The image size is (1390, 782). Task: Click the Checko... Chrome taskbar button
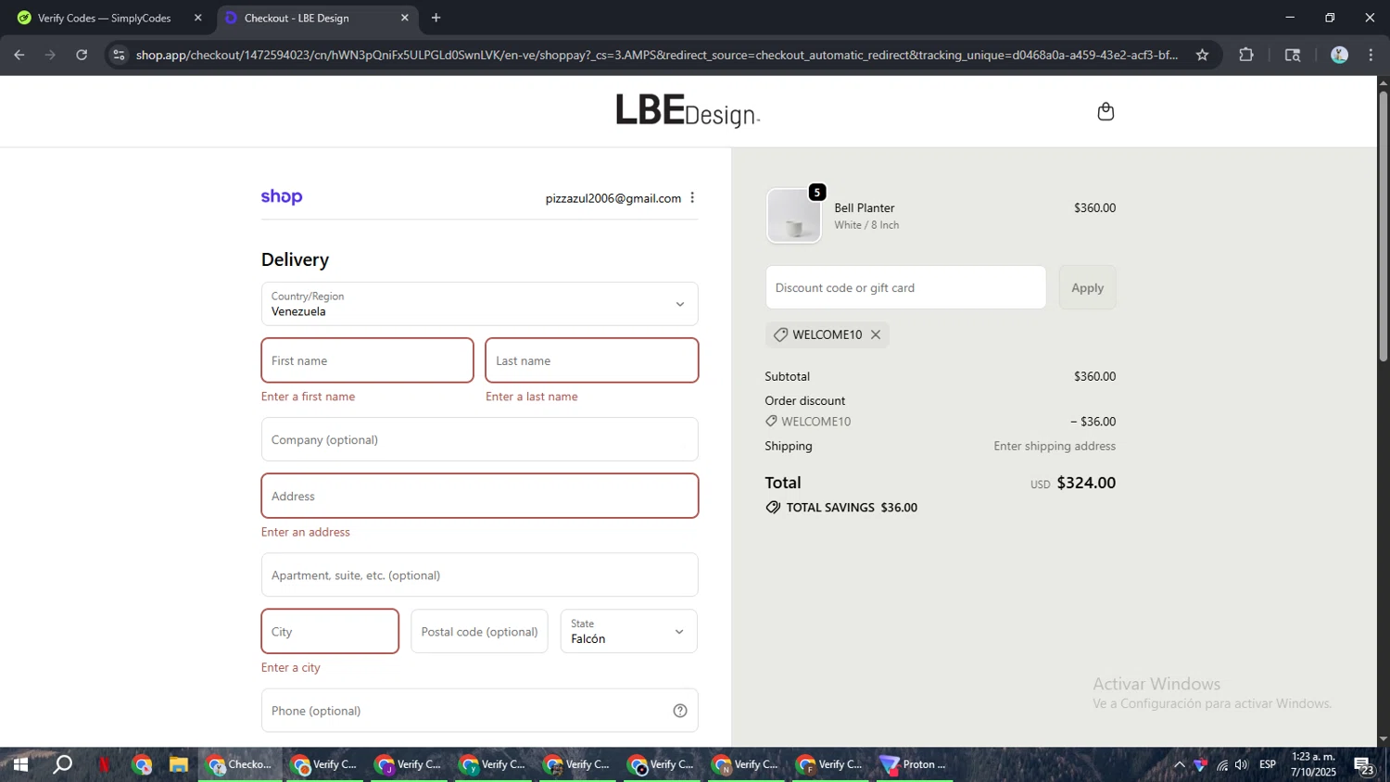click(240, 764)
